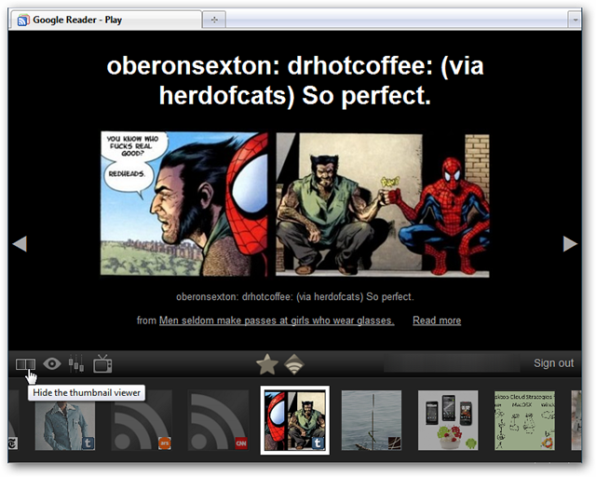
Task: Click the Sign out link
Action: [553, 363]
